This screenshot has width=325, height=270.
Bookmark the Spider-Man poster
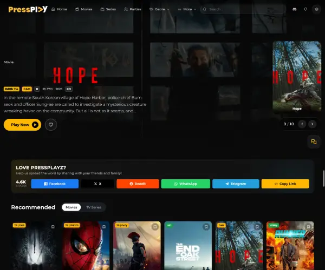pos(104,227)
